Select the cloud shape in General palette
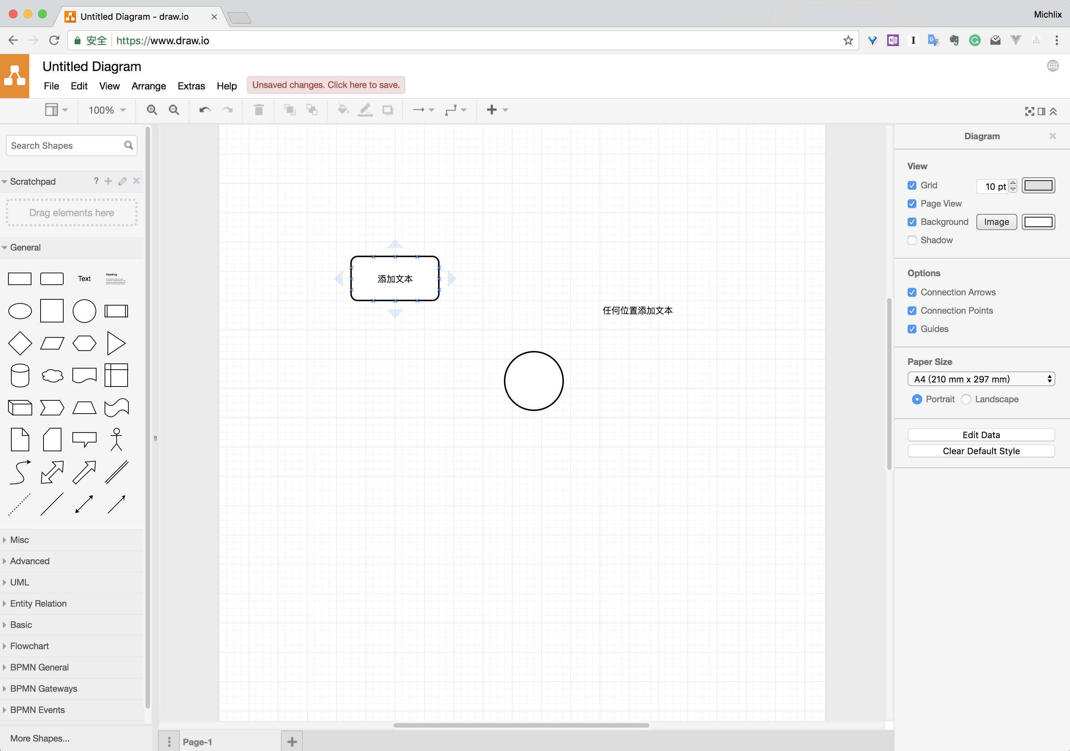The height and width of the screenshot is (751, 1070). point(52,375)
